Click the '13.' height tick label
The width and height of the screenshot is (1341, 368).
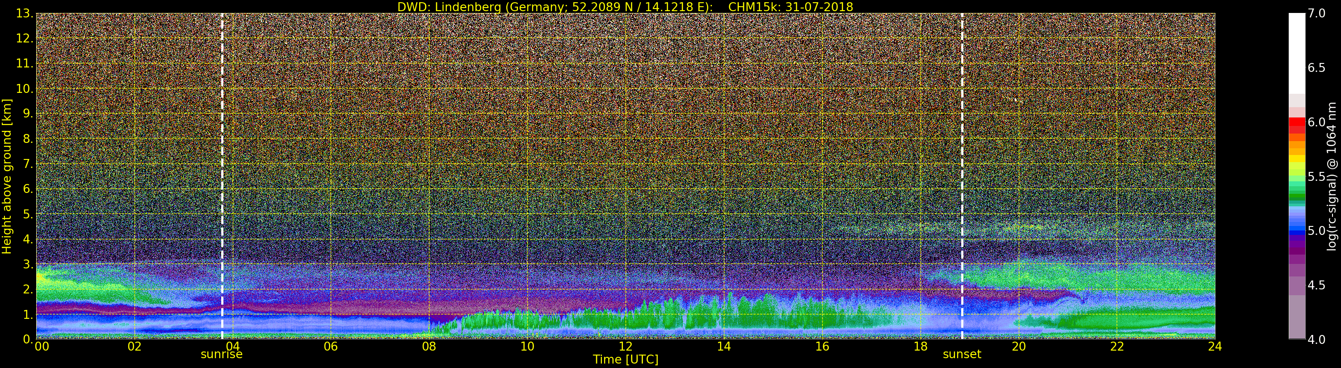[x=25, y=13]
